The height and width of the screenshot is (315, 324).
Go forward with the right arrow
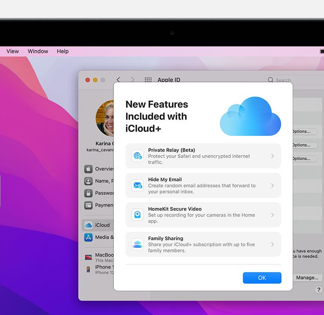click(133, 80)
